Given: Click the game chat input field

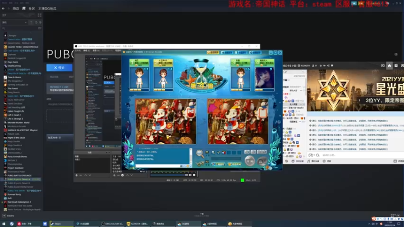Looking at the screenshot, I should coord(159,166).
